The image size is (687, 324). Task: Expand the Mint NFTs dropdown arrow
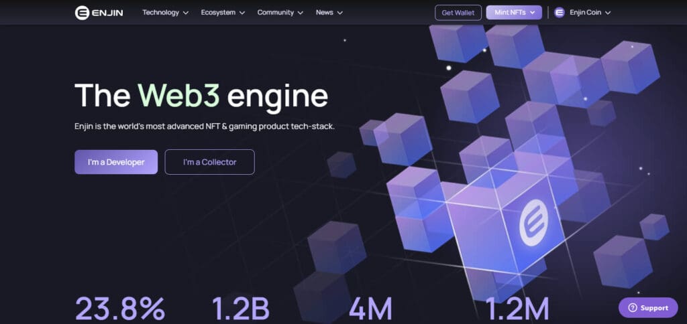[532, 13]
